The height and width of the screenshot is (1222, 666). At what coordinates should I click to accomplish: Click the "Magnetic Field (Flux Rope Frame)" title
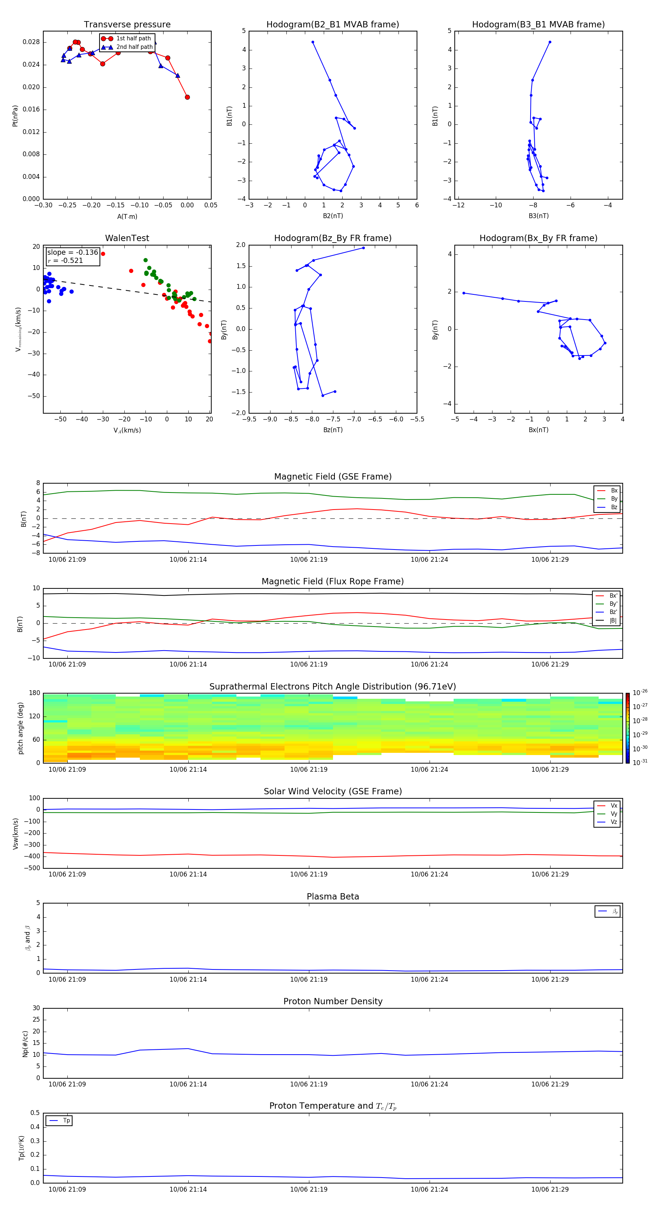tap(333, 582)
